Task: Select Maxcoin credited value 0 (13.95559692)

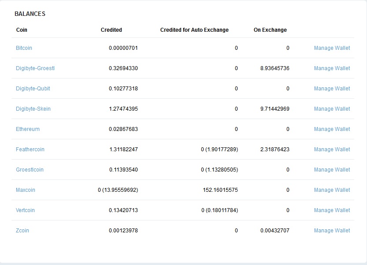Action: coord(118,190)
